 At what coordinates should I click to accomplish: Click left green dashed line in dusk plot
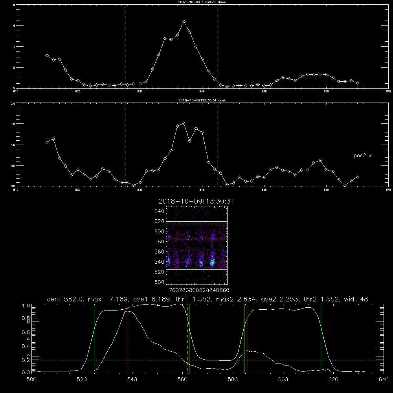point(125,145)
